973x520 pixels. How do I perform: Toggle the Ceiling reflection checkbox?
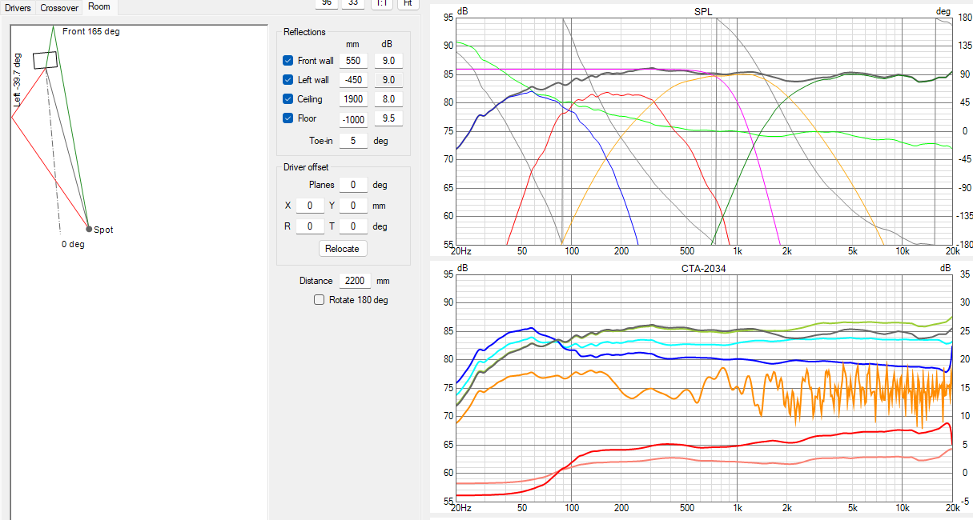click(288, 99)
